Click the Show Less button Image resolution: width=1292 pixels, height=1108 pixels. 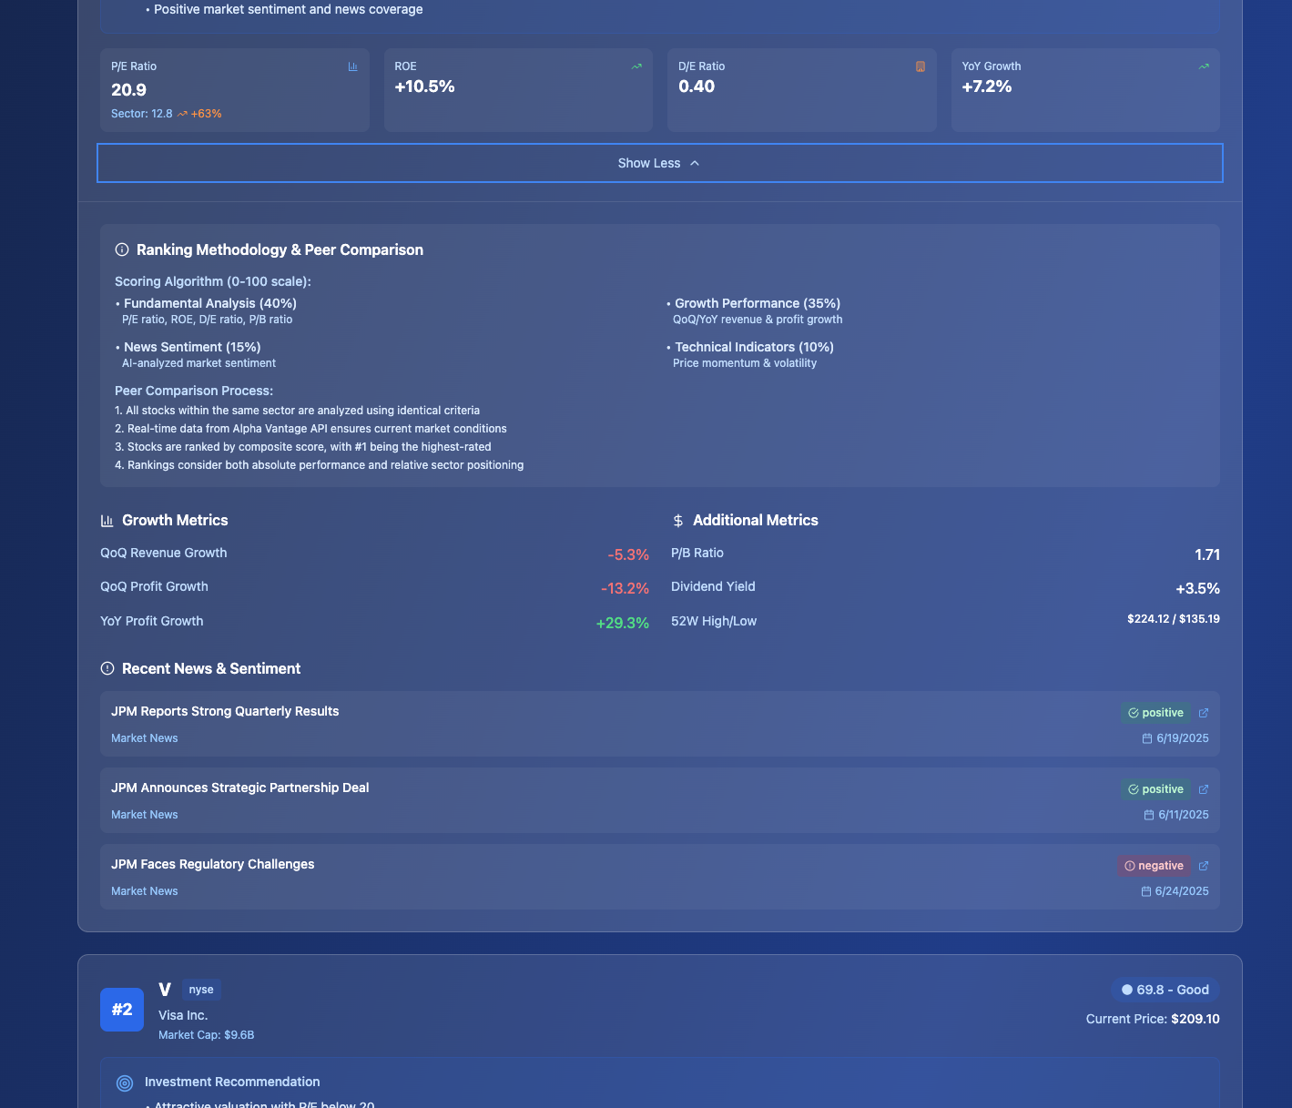(x=659, y=163)
